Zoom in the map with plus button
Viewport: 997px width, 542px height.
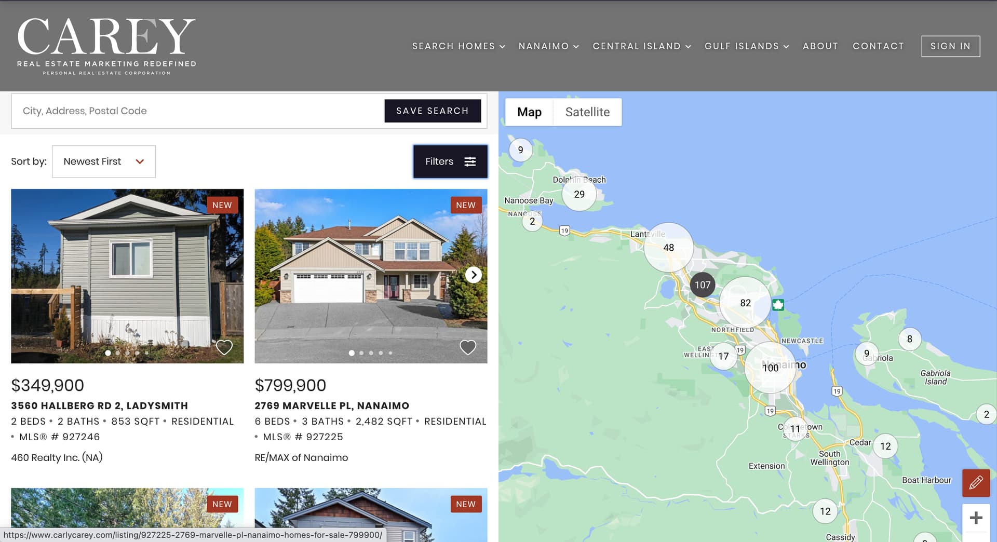click(x=976, y=518)
